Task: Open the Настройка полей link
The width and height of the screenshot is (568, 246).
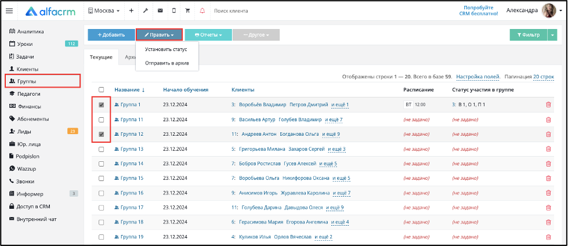Action: pos(478,77)
